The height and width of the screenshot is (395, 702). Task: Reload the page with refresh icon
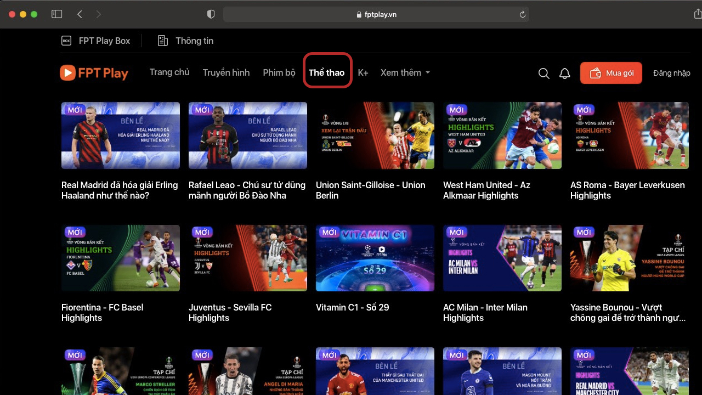523,15
